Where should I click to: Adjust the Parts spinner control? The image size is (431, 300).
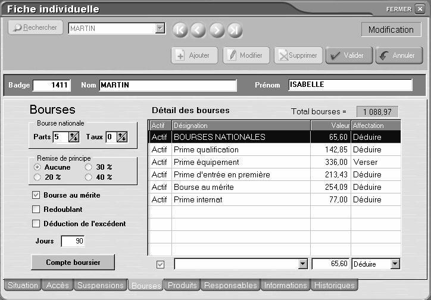pos(74,137)
